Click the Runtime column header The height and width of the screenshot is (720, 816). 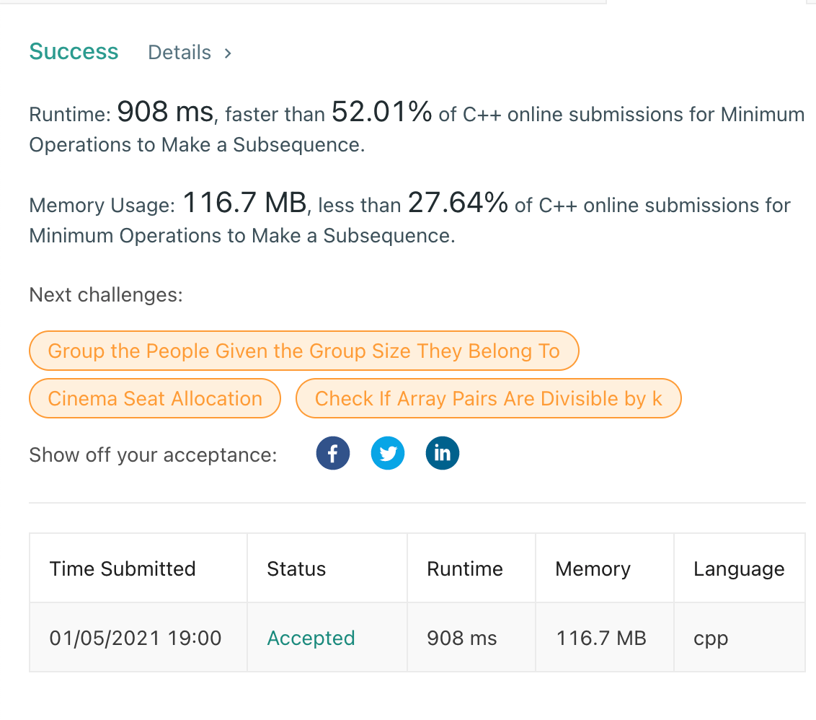coord(465,568)
